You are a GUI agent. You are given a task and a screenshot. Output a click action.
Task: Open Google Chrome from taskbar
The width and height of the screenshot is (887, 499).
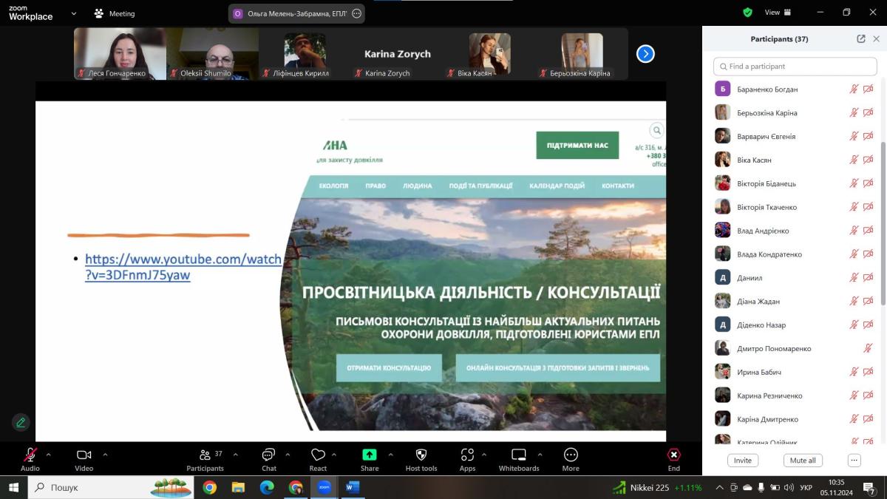click(x=209, y=488)
